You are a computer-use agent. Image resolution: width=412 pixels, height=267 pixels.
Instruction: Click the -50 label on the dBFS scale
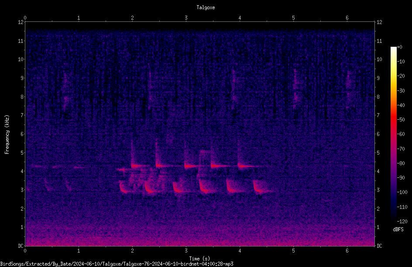401,120
